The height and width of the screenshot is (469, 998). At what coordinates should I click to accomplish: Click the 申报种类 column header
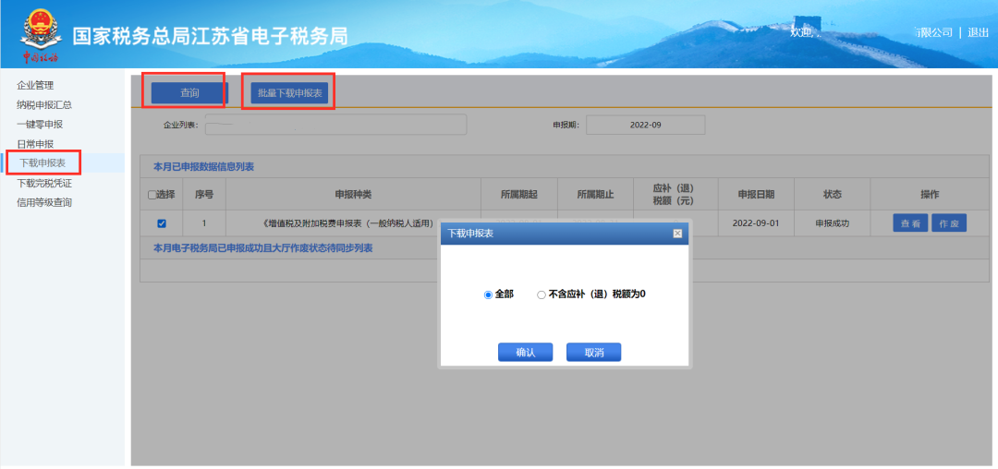pyautogui.click(x=353, y=195)
